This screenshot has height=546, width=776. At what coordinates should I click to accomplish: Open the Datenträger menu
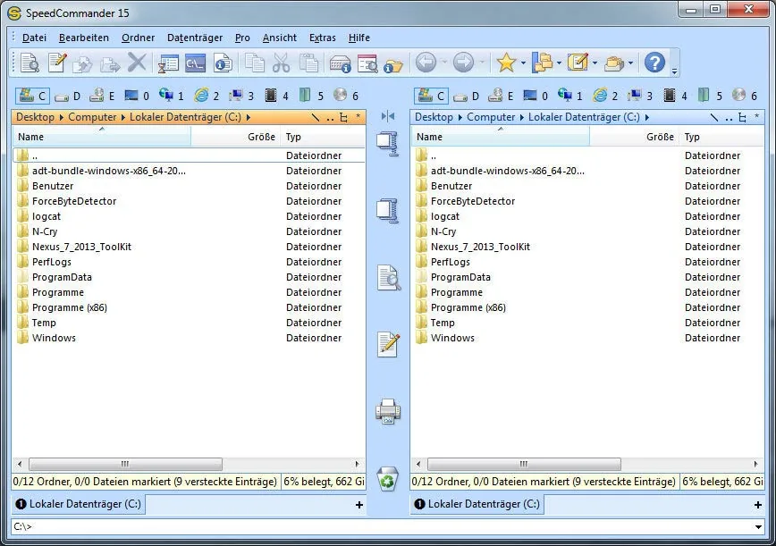pyautogui.click(x=195, y=38)
